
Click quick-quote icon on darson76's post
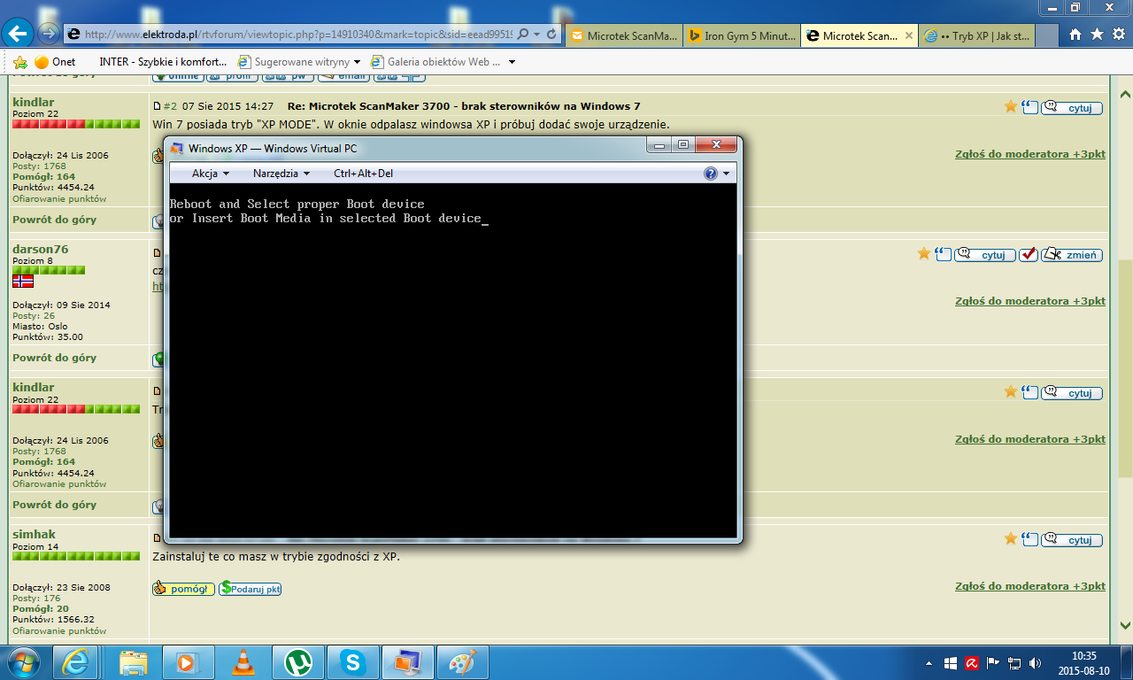click(x=944, y=254)
